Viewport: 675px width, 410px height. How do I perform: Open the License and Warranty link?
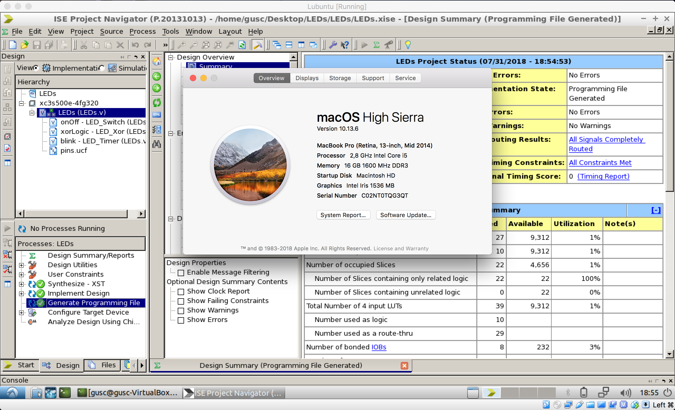401,248
